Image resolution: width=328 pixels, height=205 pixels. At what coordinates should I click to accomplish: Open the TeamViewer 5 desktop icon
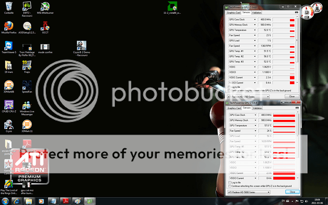click(9, 46)
